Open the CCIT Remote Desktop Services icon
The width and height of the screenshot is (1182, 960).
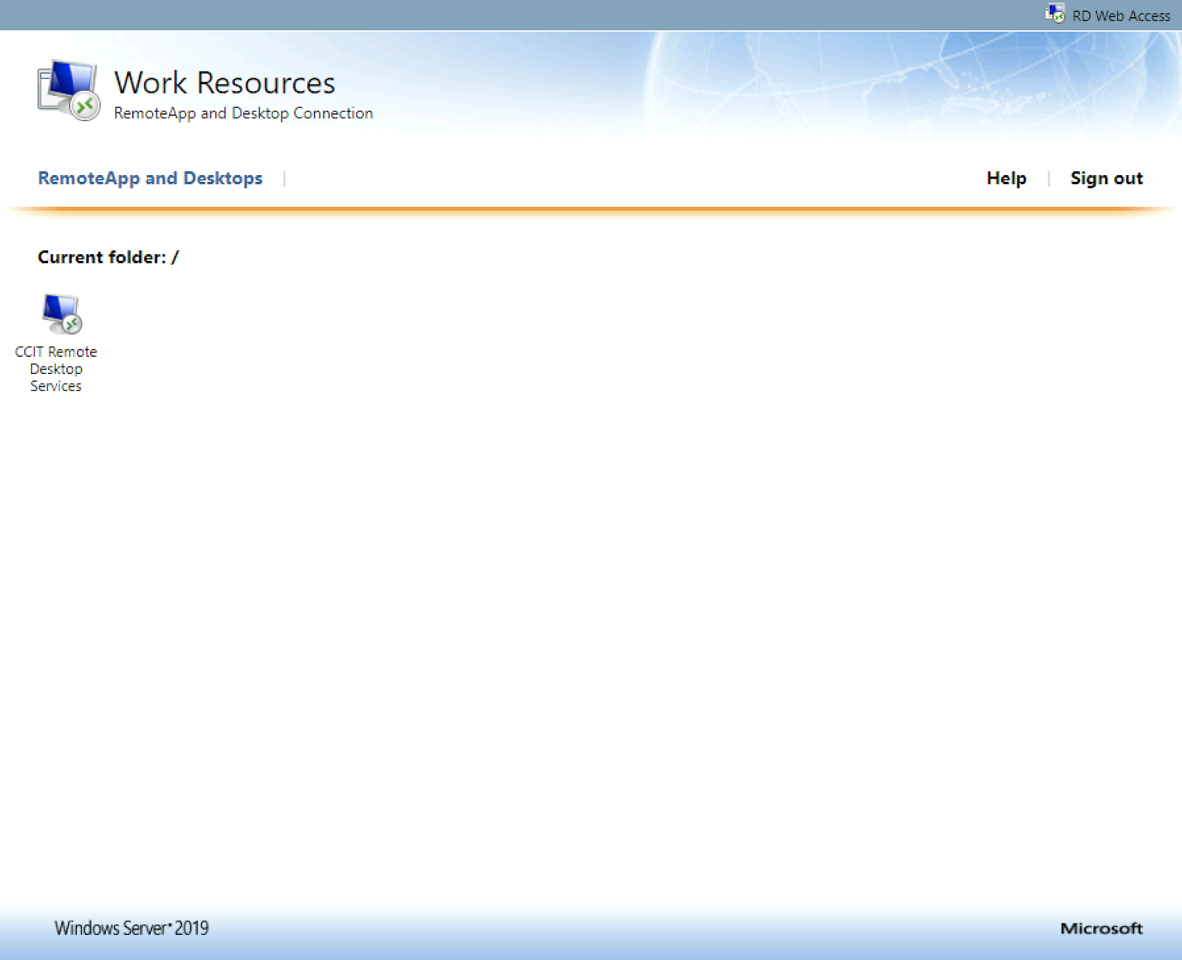click(x=62, y=313)
